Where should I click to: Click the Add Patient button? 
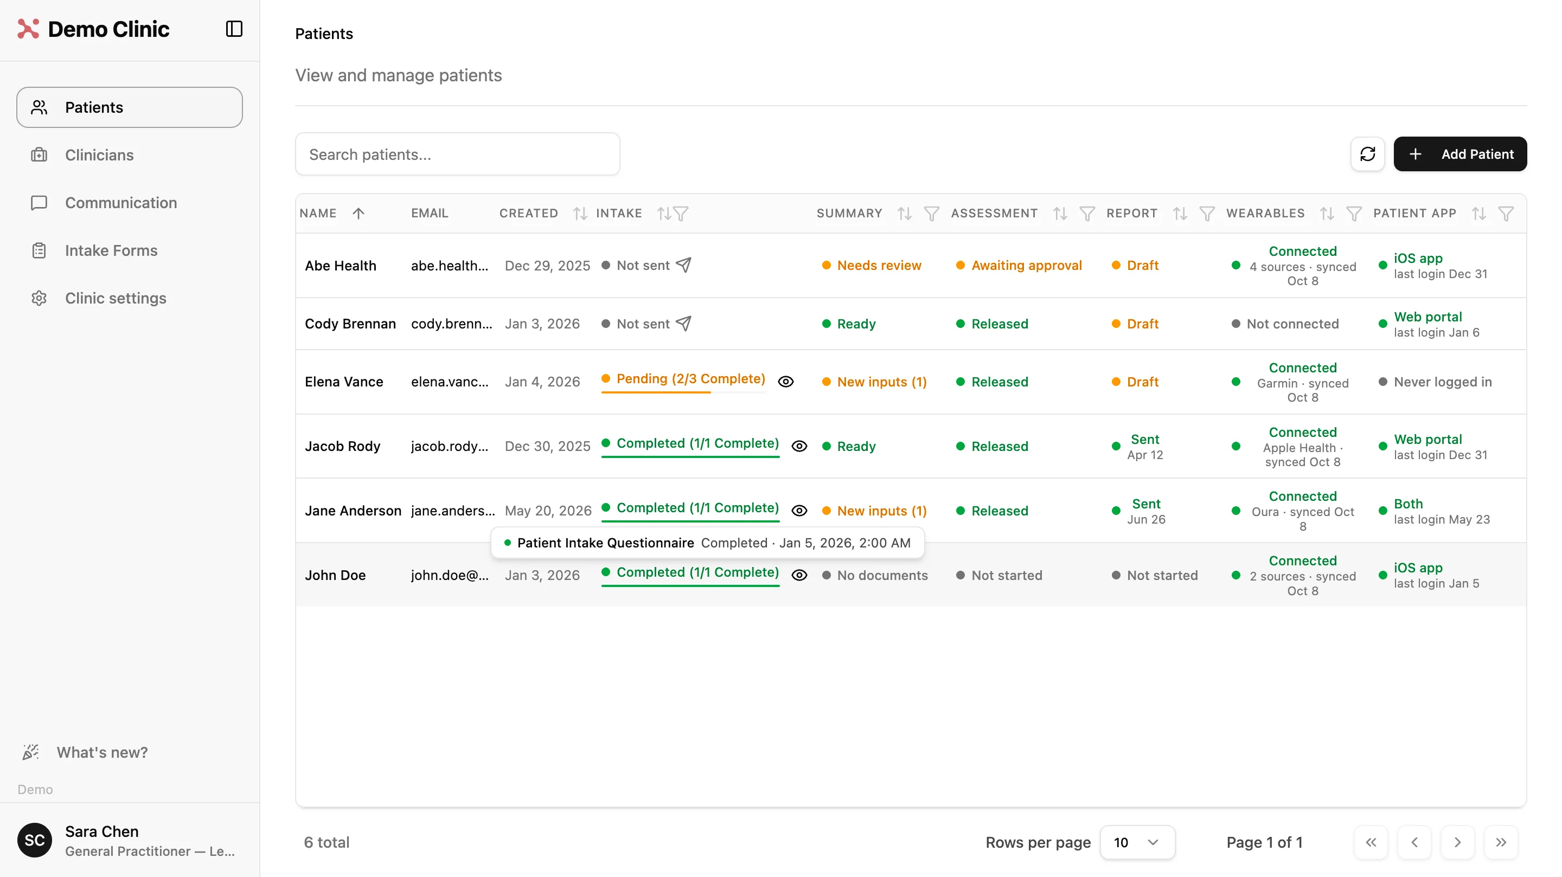click(1460, 154)
